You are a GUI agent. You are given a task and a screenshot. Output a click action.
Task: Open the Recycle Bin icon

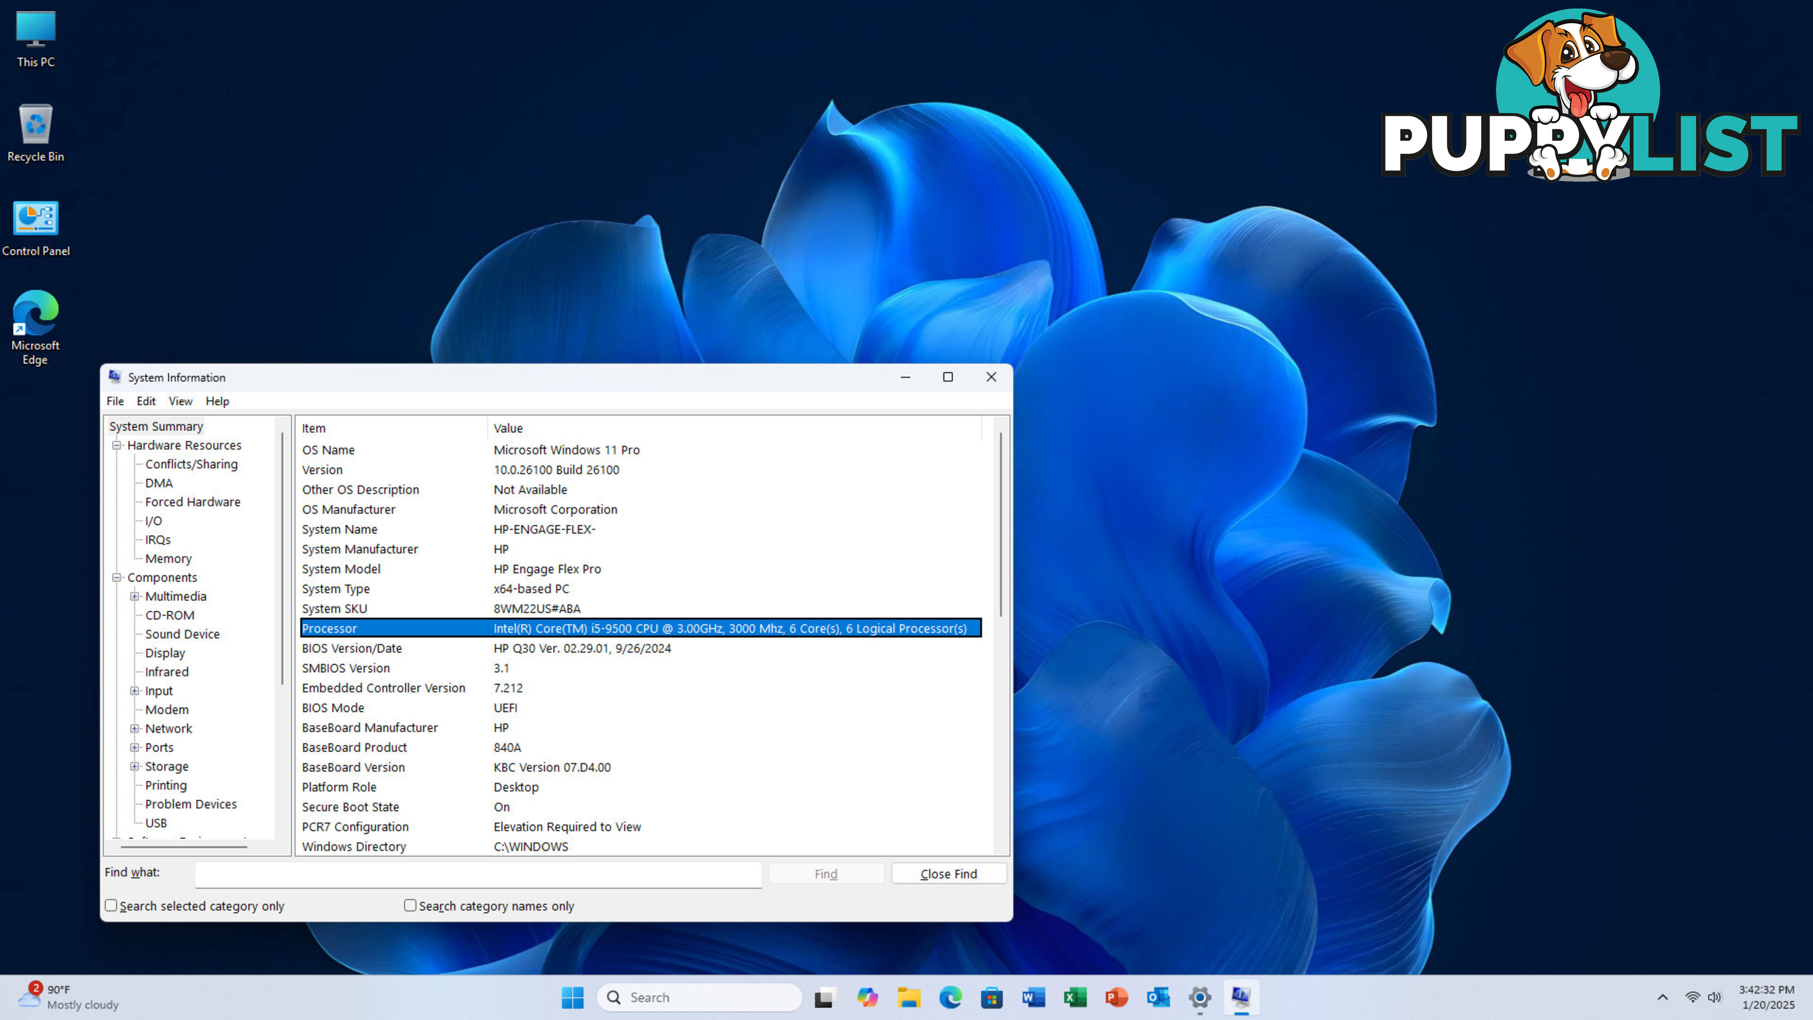(x=35, y=133)
